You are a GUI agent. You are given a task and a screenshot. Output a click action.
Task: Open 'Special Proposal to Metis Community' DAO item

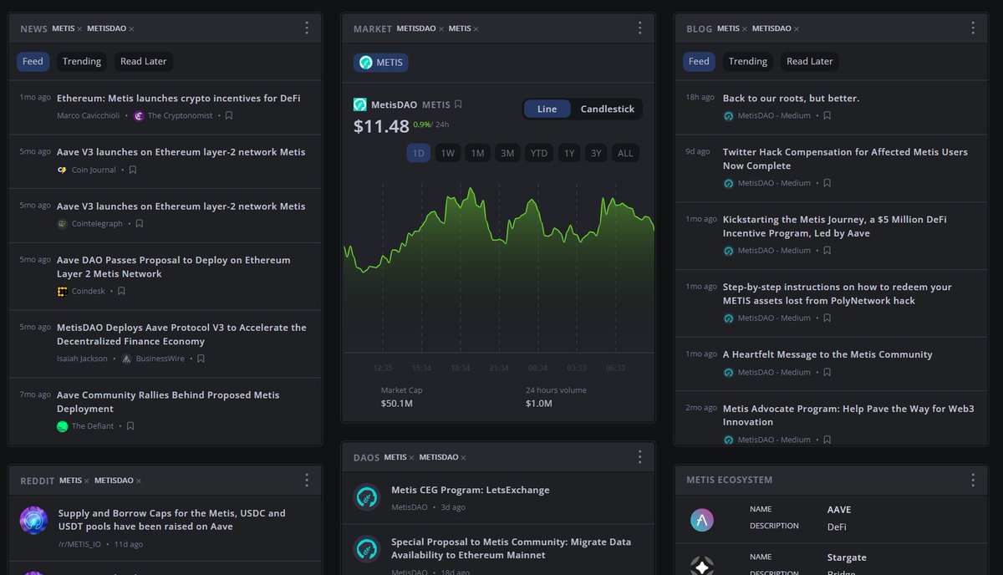(x=512, y=548)
